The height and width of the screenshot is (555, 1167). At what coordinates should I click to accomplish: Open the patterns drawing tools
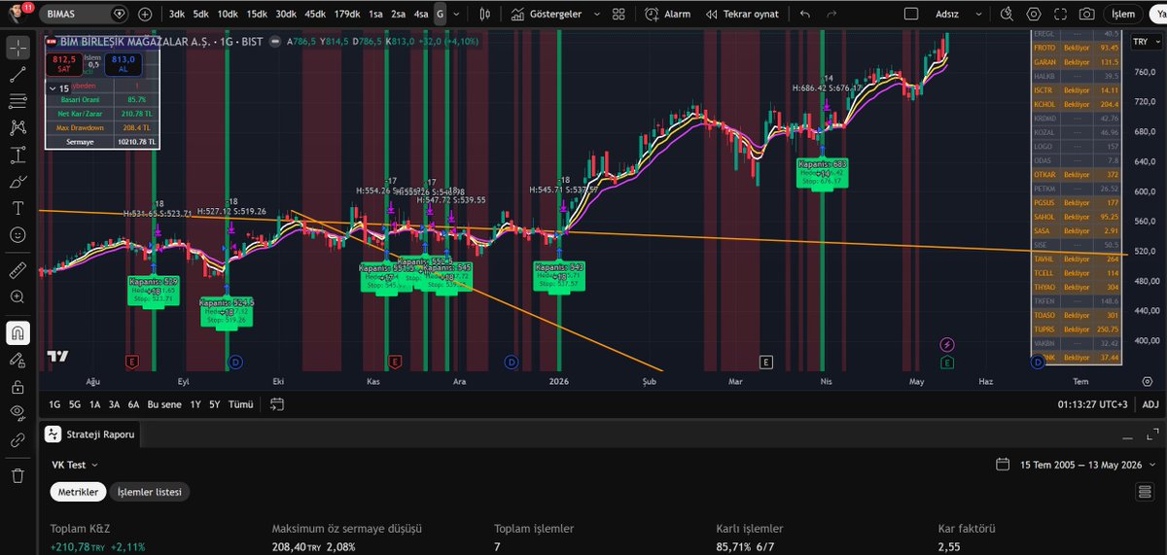[18, 127]
